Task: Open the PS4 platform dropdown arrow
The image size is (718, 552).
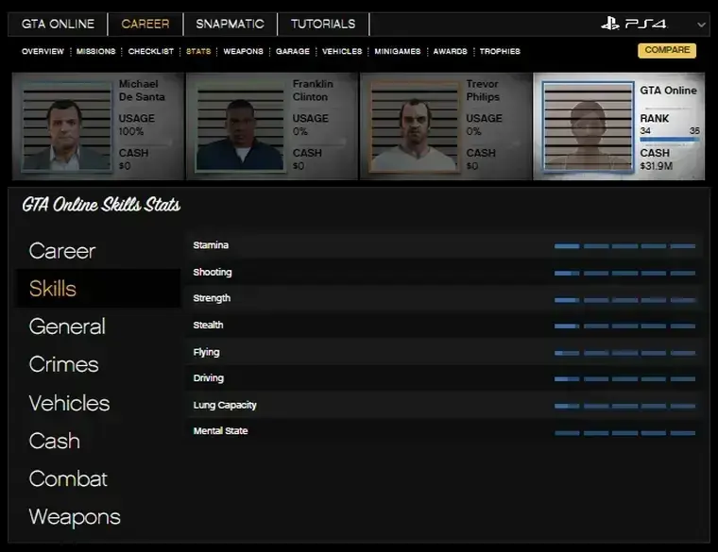Action: coord(702,25)
